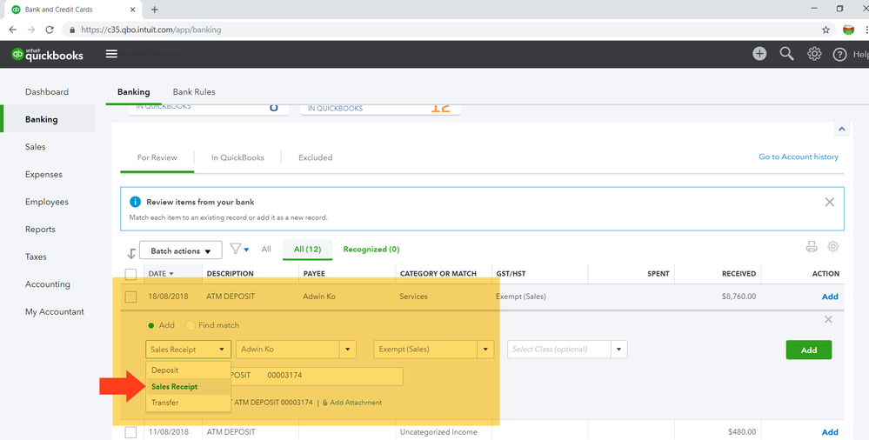The image size is (869, 440).
Task: Open table settings gear above Action column
Action: tap(833, 247)
